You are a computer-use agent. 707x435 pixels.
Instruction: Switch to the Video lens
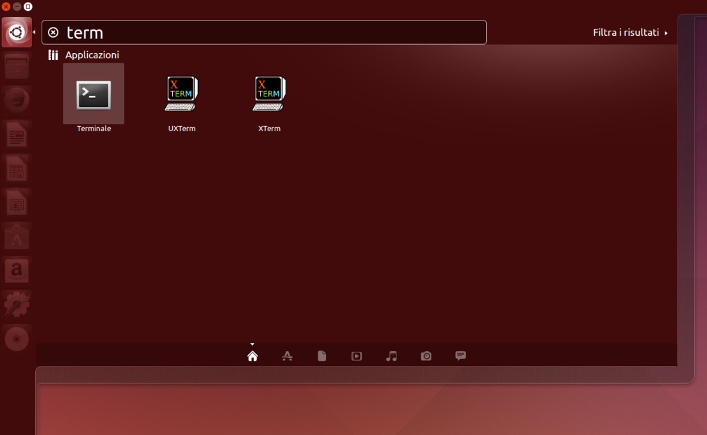(357, 356)
